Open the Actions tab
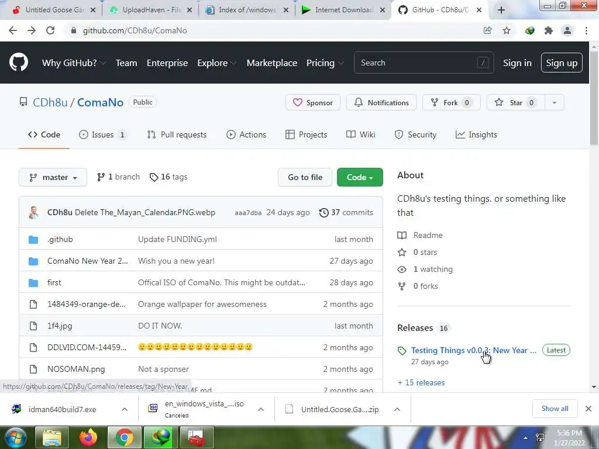The height and width of the screenshot is (449, 599). pyautogui.click(x=246, y=134)
